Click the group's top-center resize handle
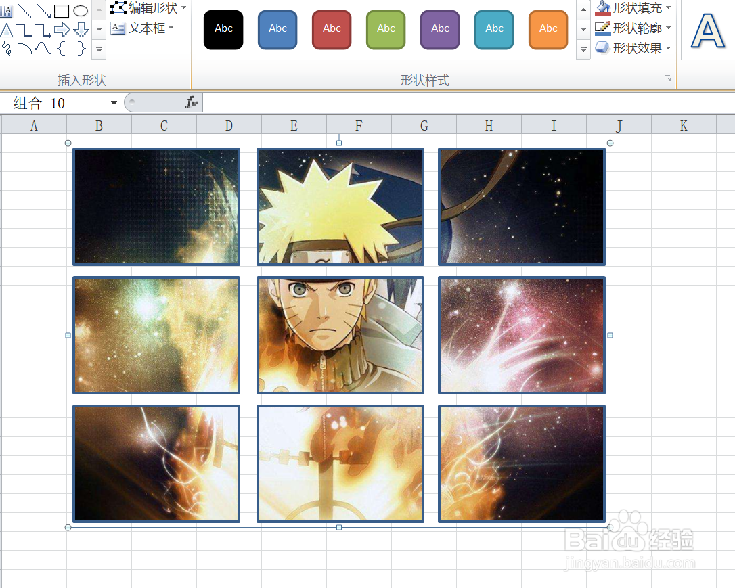The height and width of the screenshot is (588, 735). tap(339, 143)
